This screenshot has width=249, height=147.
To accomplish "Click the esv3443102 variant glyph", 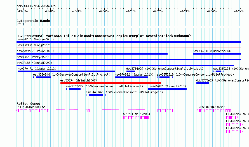I will pos(96,95).
